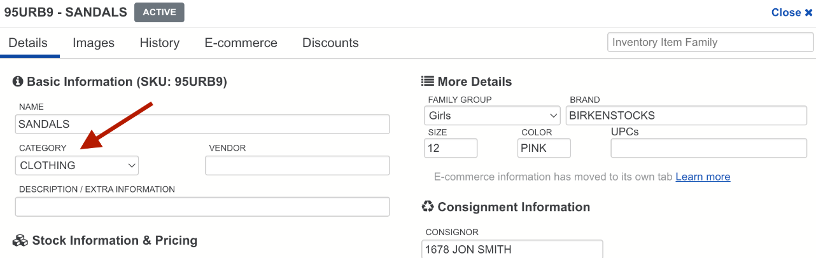Viewport: 816px width, 258px height.
Task: Select the Details tab
Action: (28, 43)
